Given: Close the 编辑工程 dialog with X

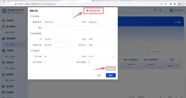Looking at the screenshot, I should (x=115, y=10).
